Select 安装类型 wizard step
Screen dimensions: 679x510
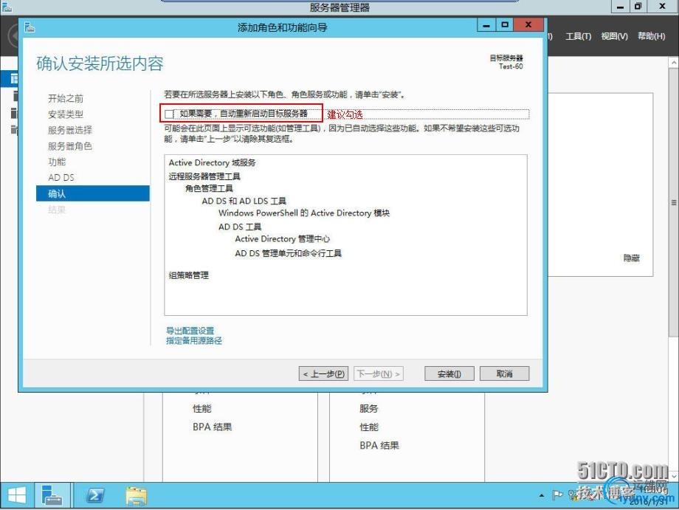coord(66,114)
